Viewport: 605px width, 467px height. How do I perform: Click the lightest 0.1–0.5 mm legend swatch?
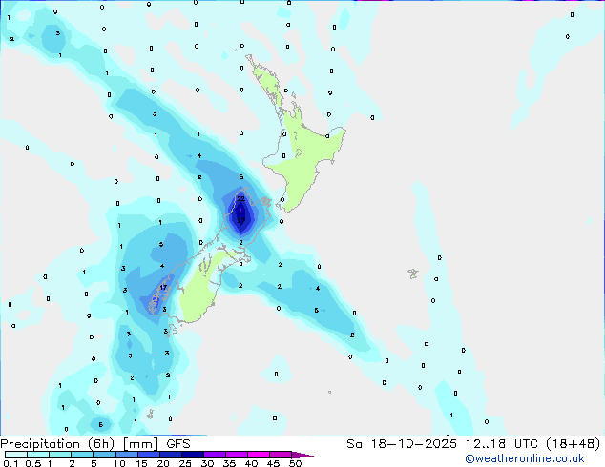(x=16, y=455)
